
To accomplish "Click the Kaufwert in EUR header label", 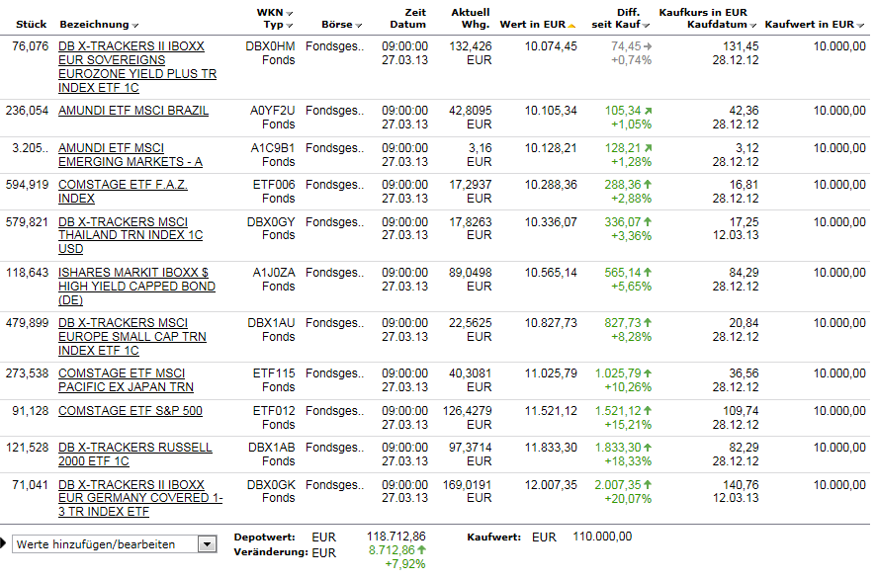I will coord(810,24).
